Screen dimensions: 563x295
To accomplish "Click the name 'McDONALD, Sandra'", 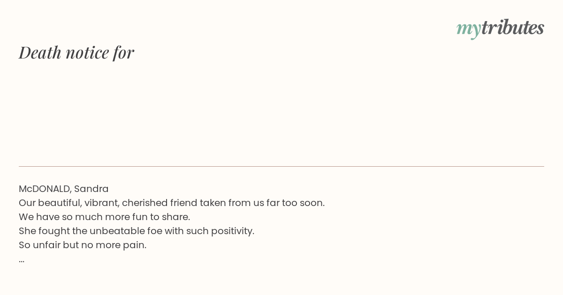I will (x=64, y=189).
